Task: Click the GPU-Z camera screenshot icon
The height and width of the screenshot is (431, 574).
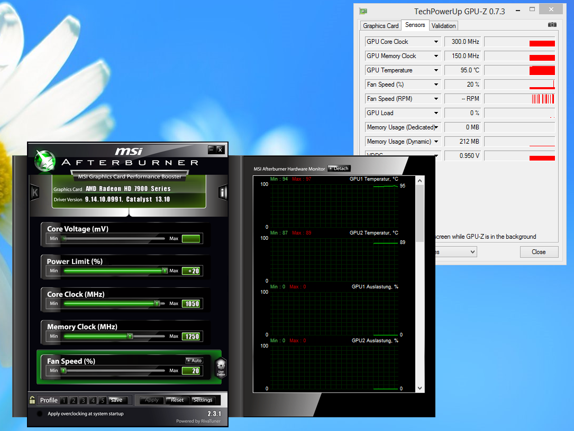Action: pyautogui.click(x=552, y=25)
